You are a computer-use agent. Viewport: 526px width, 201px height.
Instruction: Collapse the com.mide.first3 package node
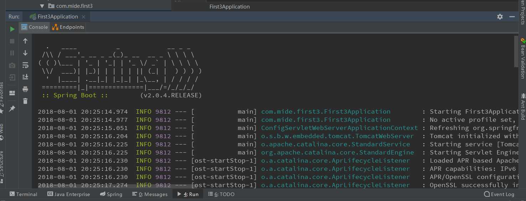coord(42,6)
